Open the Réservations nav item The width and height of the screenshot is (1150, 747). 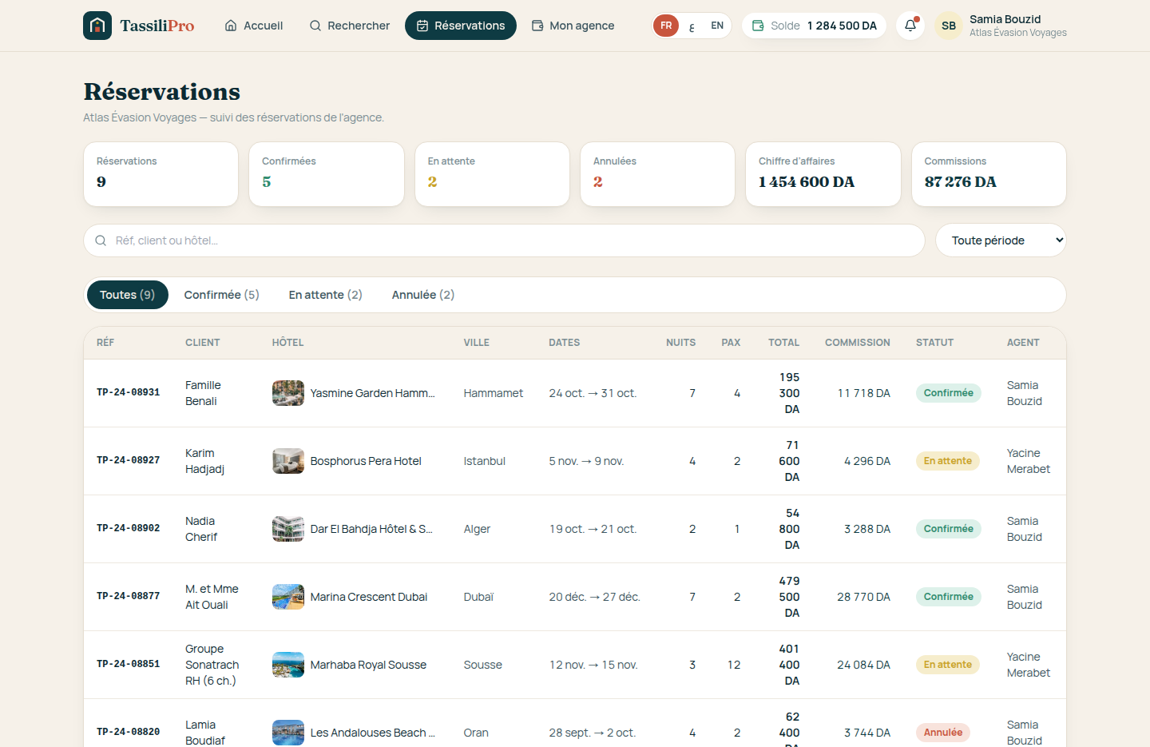click(461, 26)
